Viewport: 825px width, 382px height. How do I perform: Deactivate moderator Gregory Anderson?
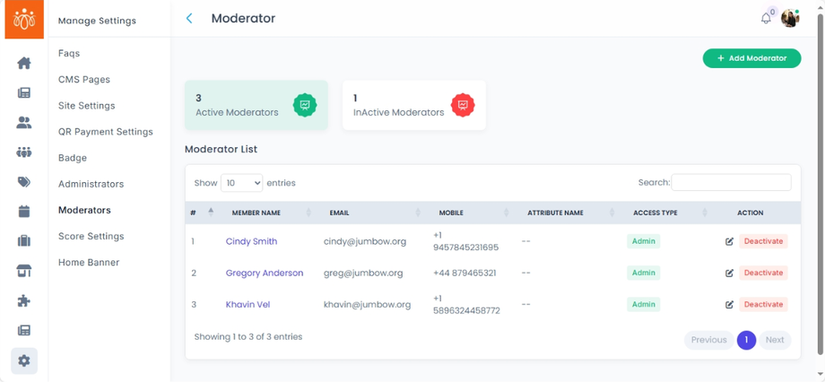tap(763, 273)
